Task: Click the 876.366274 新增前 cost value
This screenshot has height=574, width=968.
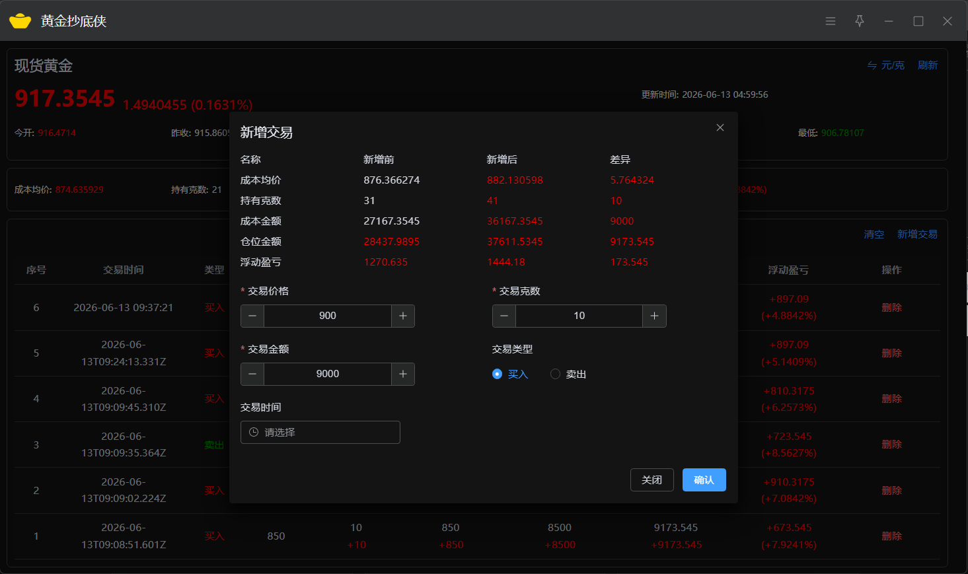Action: point(392,180)
